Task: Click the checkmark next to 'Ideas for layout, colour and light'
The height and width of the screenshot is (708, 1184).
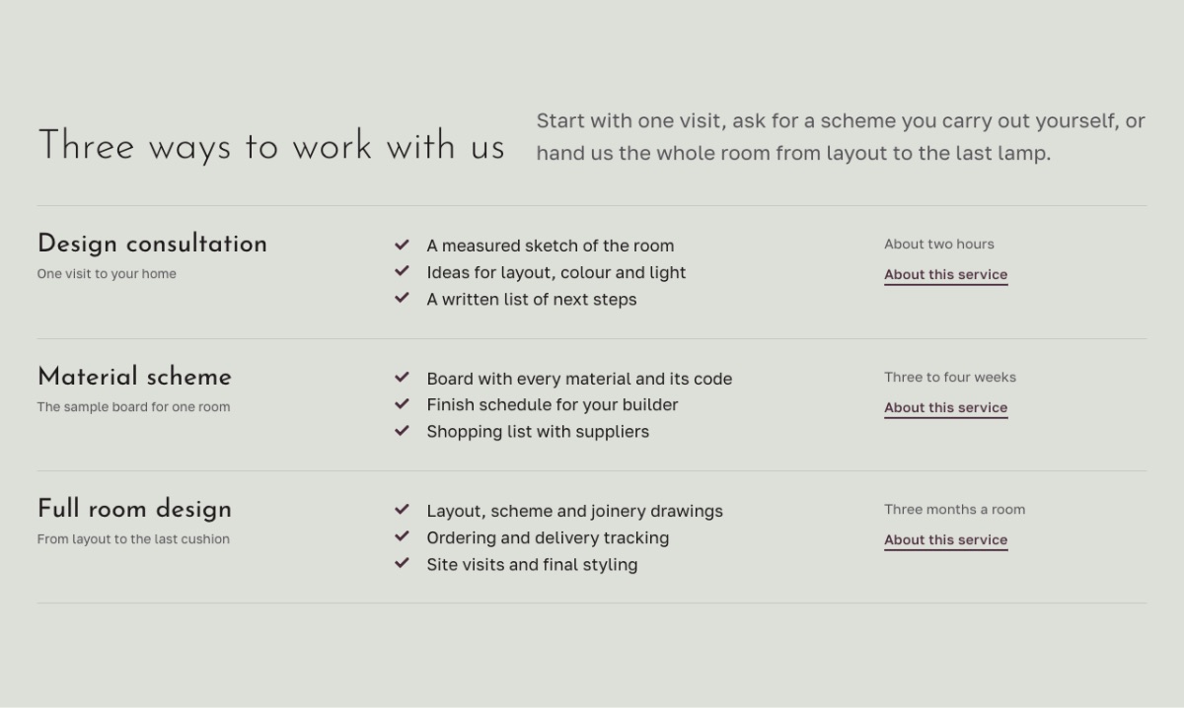Action: point(402,271)
